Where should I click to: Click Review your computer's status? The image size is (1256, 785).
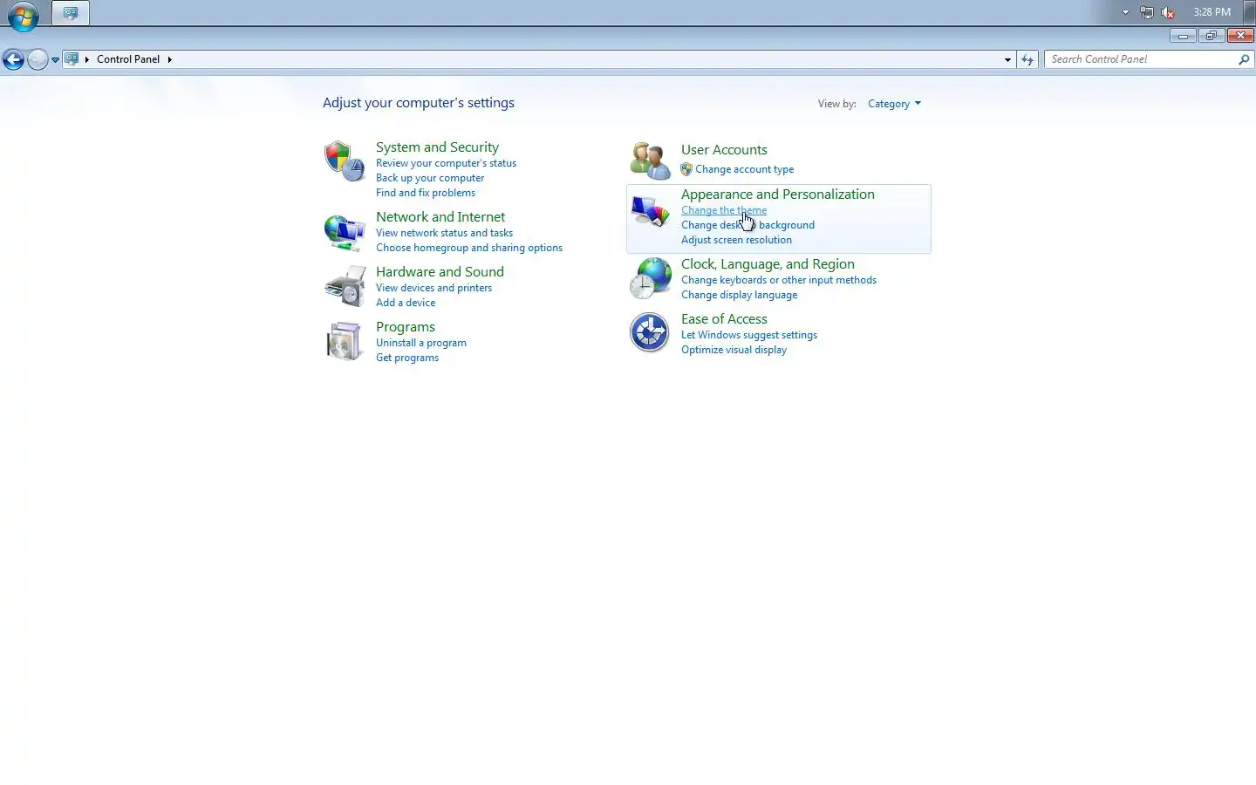(x=446, y=163)
